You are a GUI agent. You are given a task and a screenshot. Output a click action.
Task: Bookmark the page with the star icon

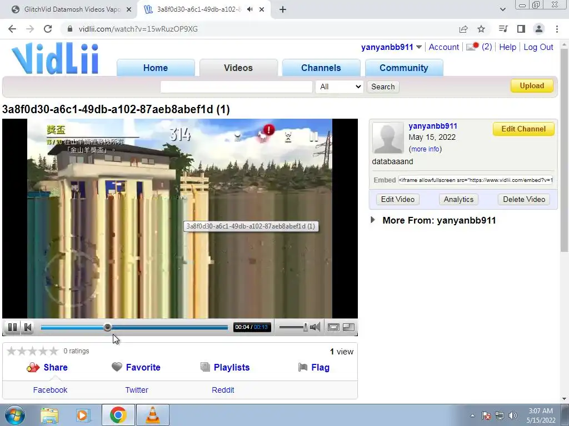point(481,29)
